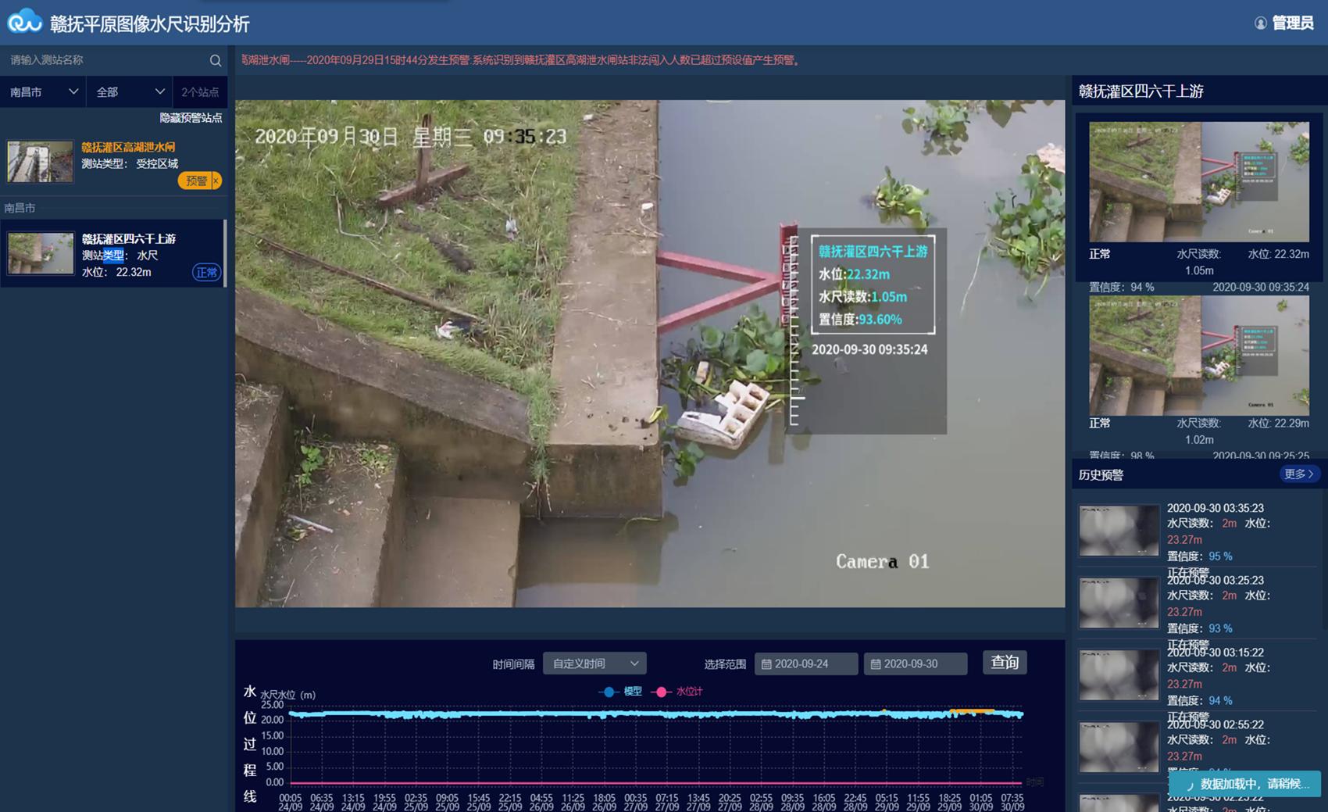Click history alert timestamp 2020-09-30 03:35:23
This screenshot has height=812, width=1328.
1215,508
